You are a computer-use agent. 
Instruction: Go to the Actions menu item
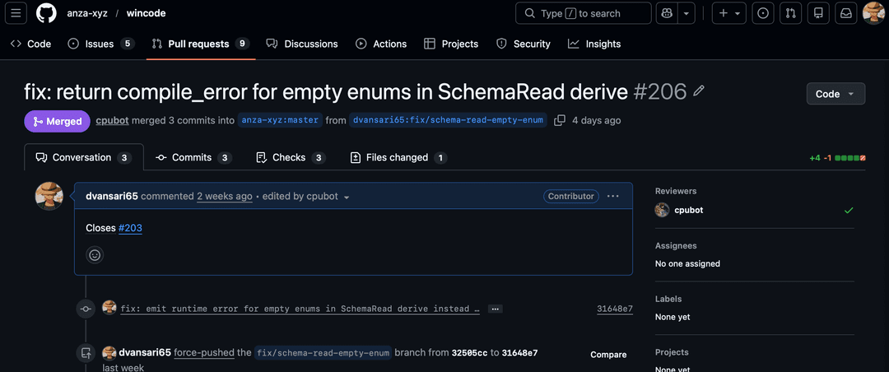coord(381,44)
